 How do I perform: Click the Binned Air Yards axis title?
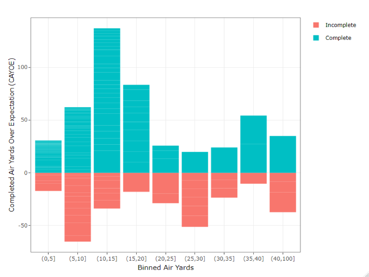(166, 268)
